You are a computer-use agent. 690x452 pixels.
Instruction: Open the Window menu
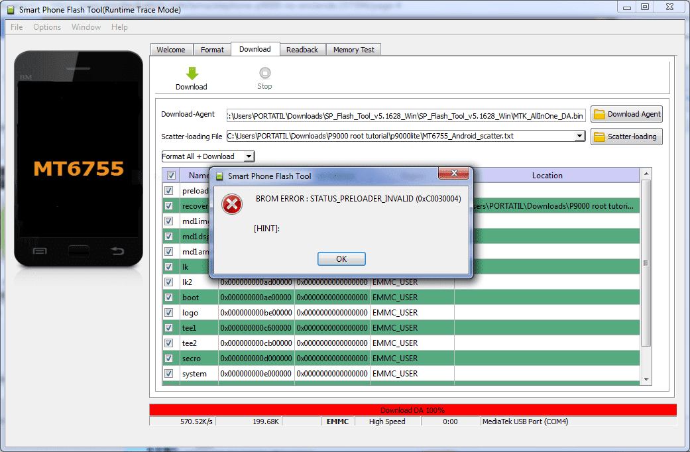(86, 27)
